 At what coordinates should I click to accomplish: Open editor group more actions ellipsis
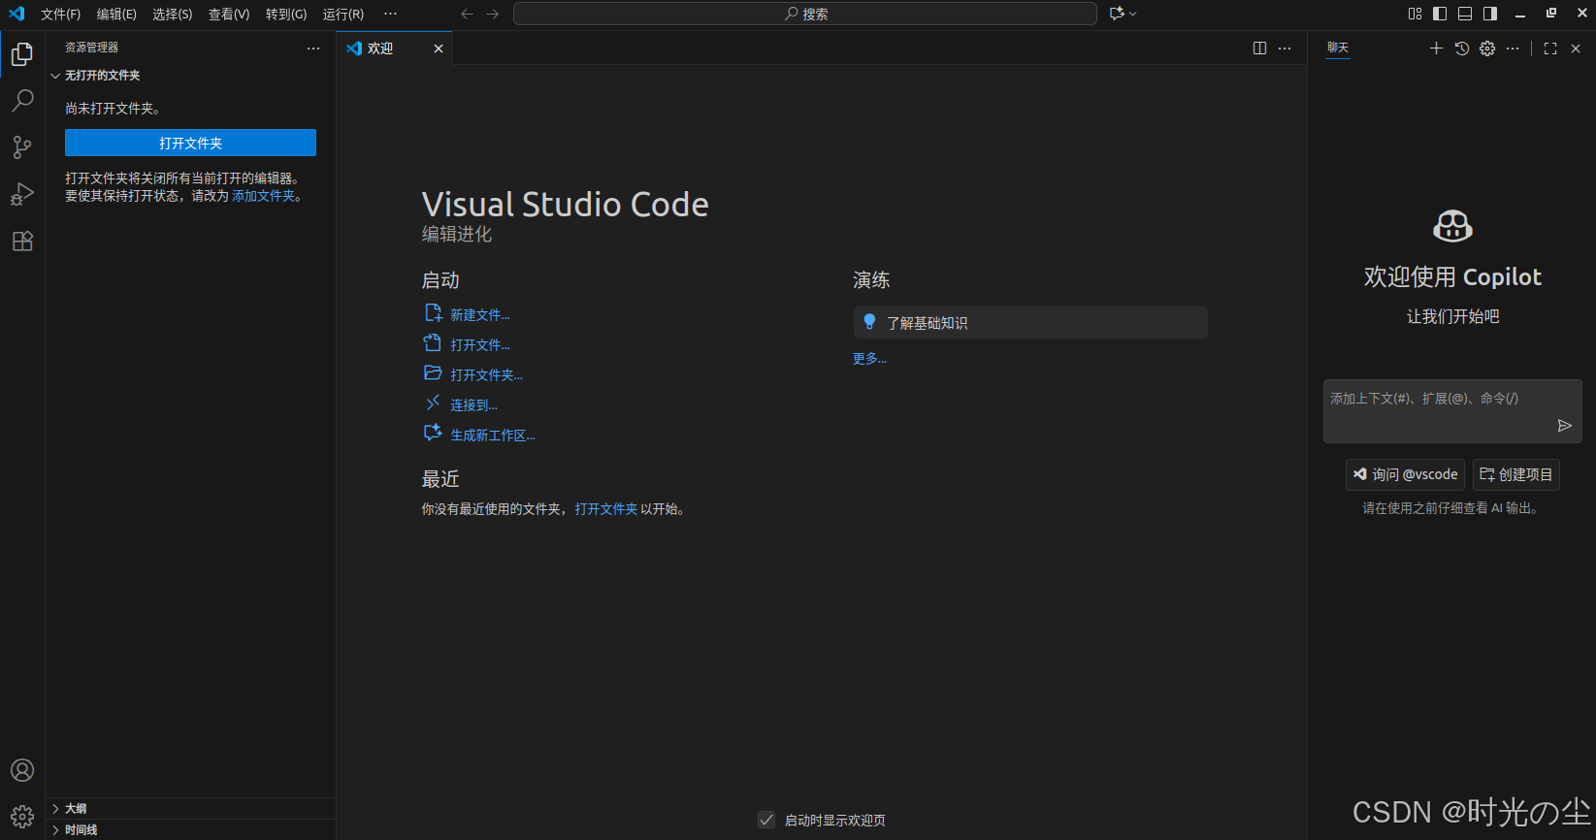click(x=1285, y=48)
